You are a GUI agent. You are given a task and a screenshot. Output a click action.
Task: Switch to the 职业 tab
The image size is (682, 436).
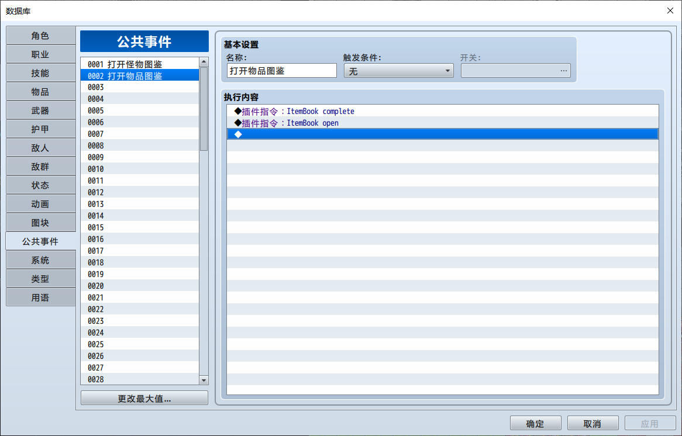click(40, 54)
